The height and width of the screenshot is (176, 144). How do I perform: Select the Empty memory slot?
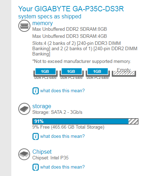pos(124,72)
